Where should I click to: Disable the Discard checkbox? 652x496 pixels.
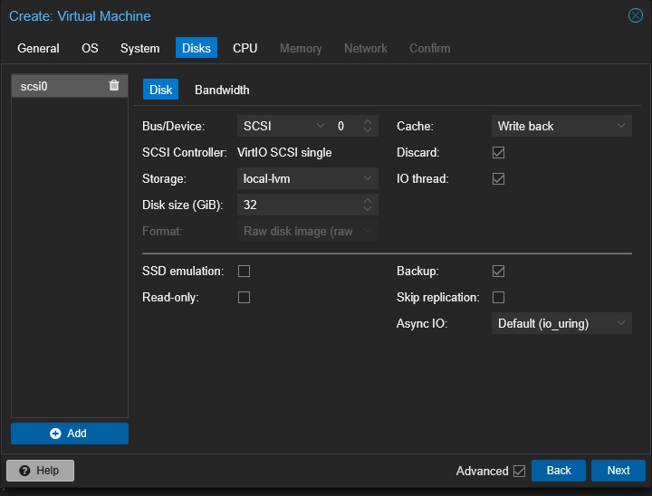(x=498, y=153)
